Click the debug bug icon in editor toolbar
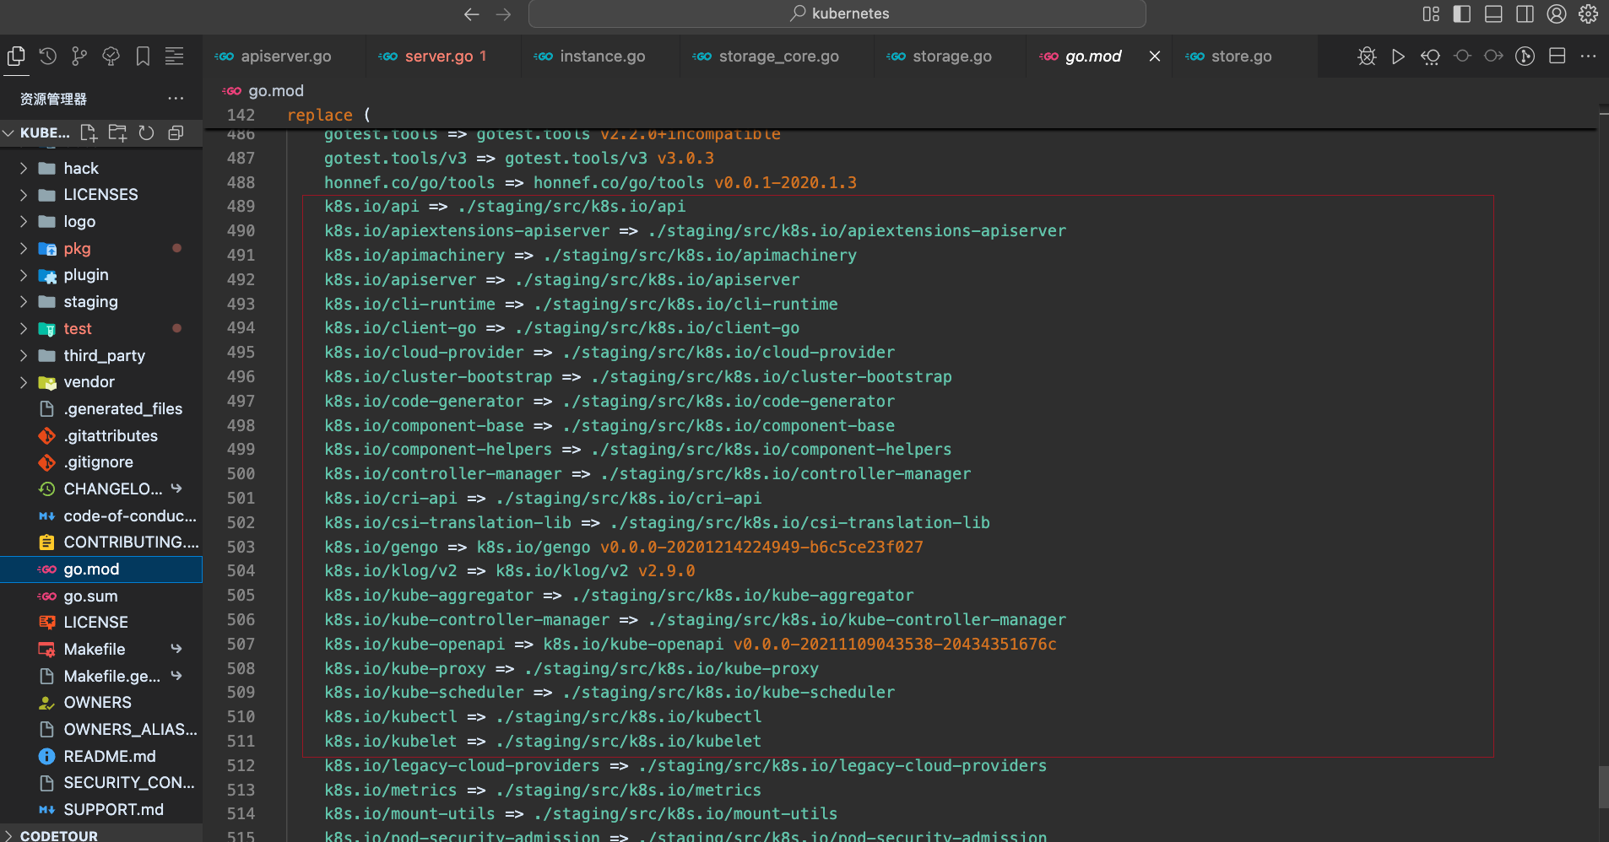This screenshot has height=842, width=1609. pyautogui.click(x=1367, y=57)
